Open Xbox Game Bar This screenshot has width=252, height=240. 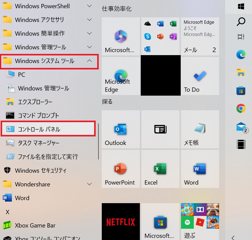click(x=49, y=225)
